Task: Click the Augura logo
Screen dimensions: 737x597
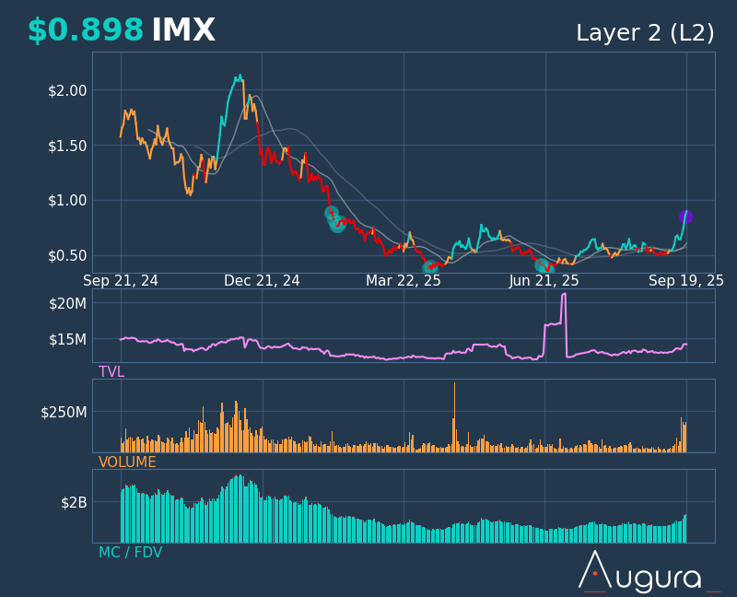Action: (x=649, y=571)
